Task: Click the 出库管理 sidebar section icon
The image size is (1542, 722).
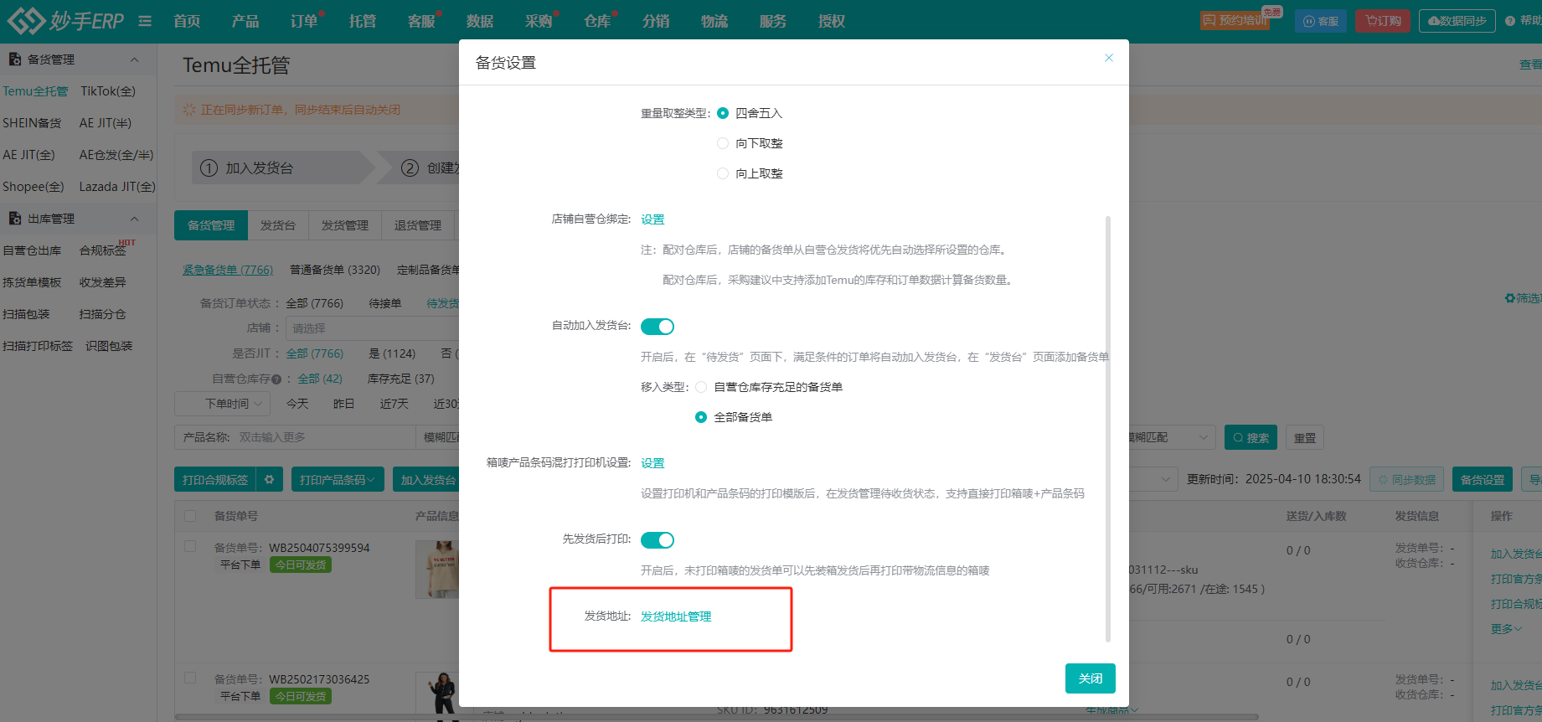Action: tap(15, 219)
